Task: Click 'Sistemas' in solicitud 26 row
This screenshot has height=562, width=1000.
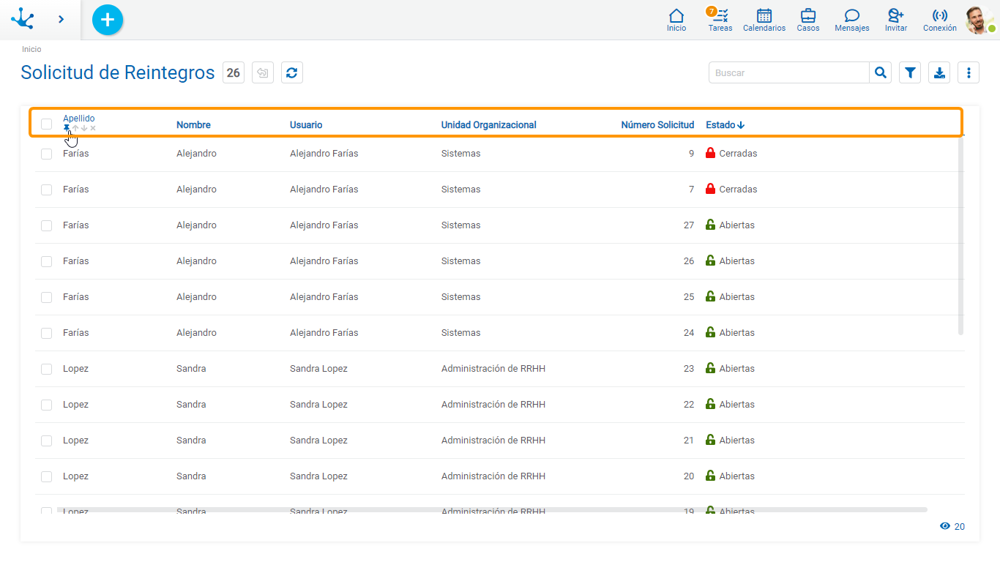Action: [461, 261]
